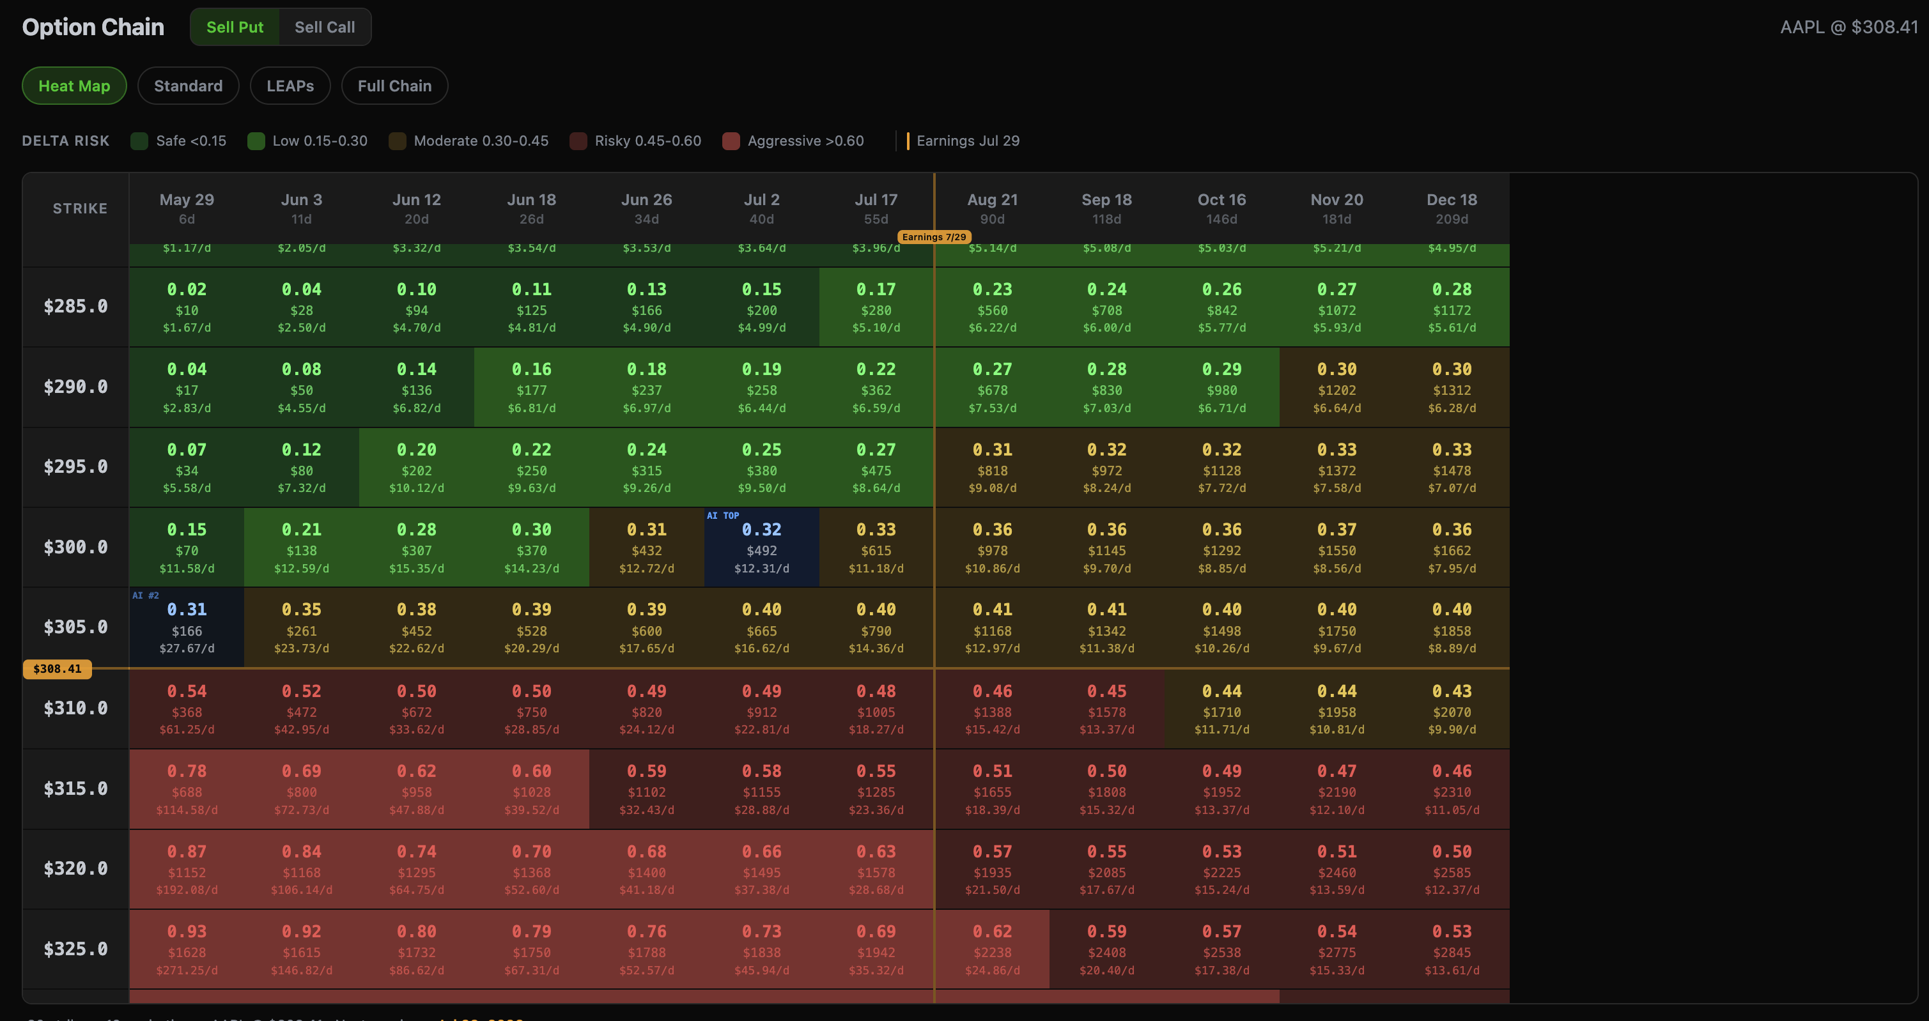Click the Aggressive >0.60 legend swatch
Screen dimensions: 1929x1021
[731, 141]
